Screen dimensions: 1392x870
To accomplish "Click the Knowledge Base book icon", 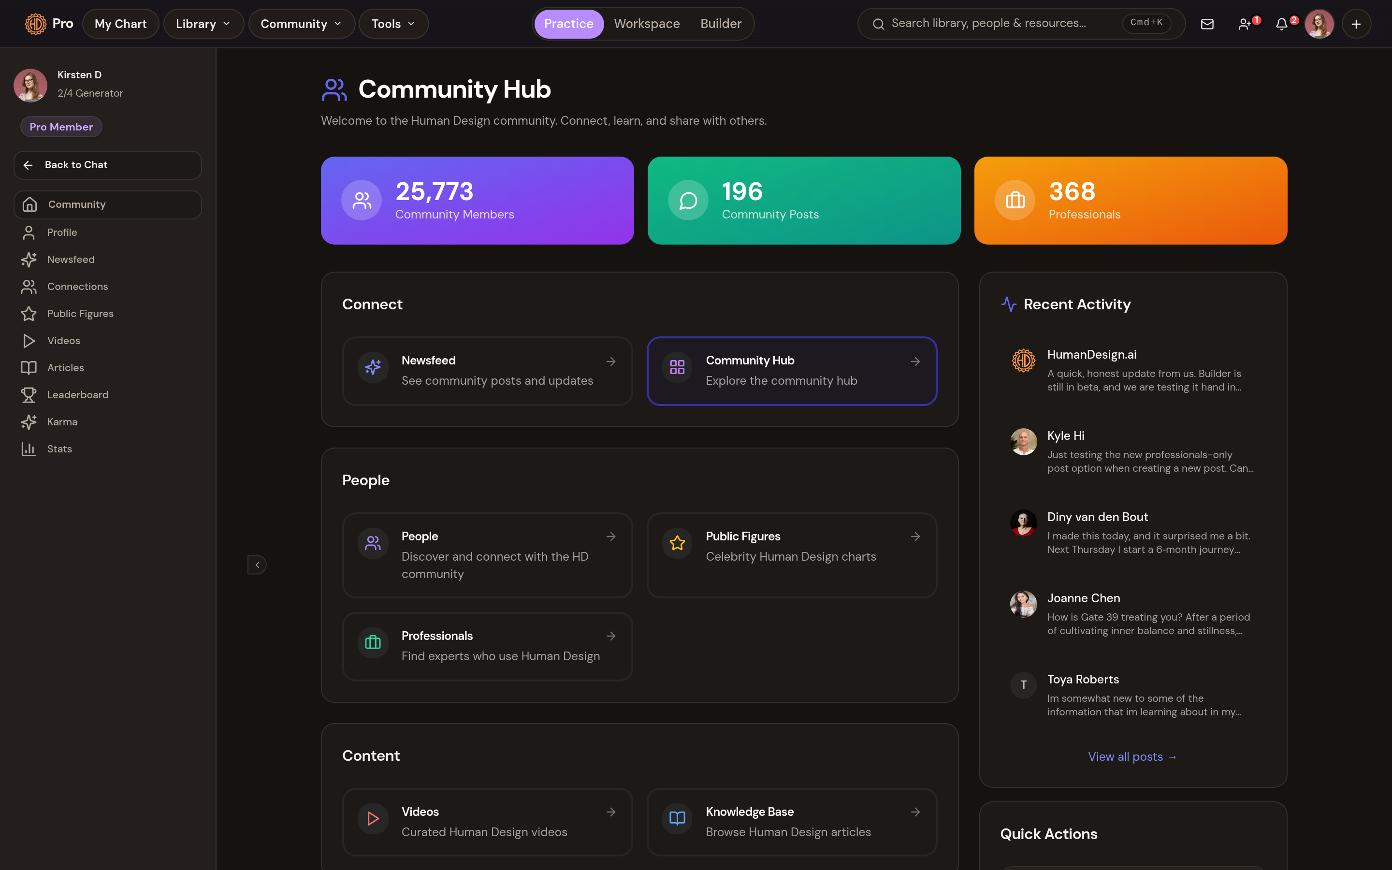I will click(677, 819).
